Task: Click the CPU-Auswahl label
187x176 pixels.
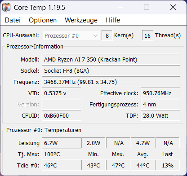Action: tap(21, 35)
